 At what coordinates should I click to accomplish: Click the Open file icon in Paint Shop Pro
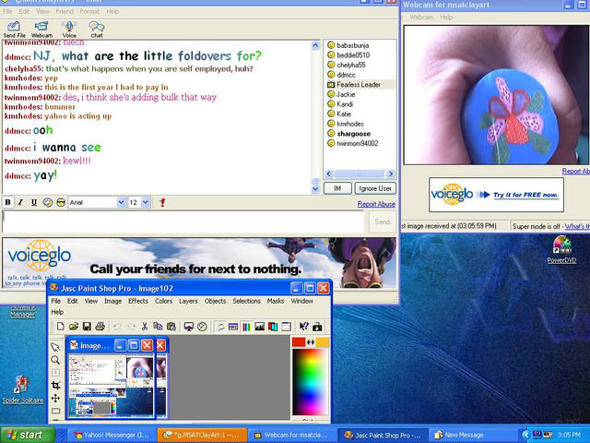[x=74, y=326]
